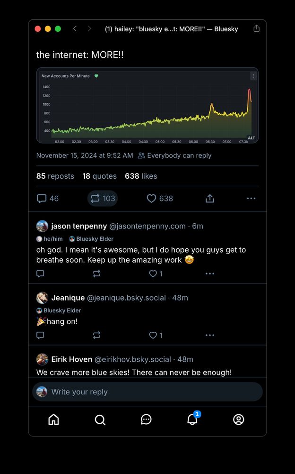Click ALT badge on the chart image
Image resolution: width=295 pixels, height=474 pixels.
click(251, 138)
